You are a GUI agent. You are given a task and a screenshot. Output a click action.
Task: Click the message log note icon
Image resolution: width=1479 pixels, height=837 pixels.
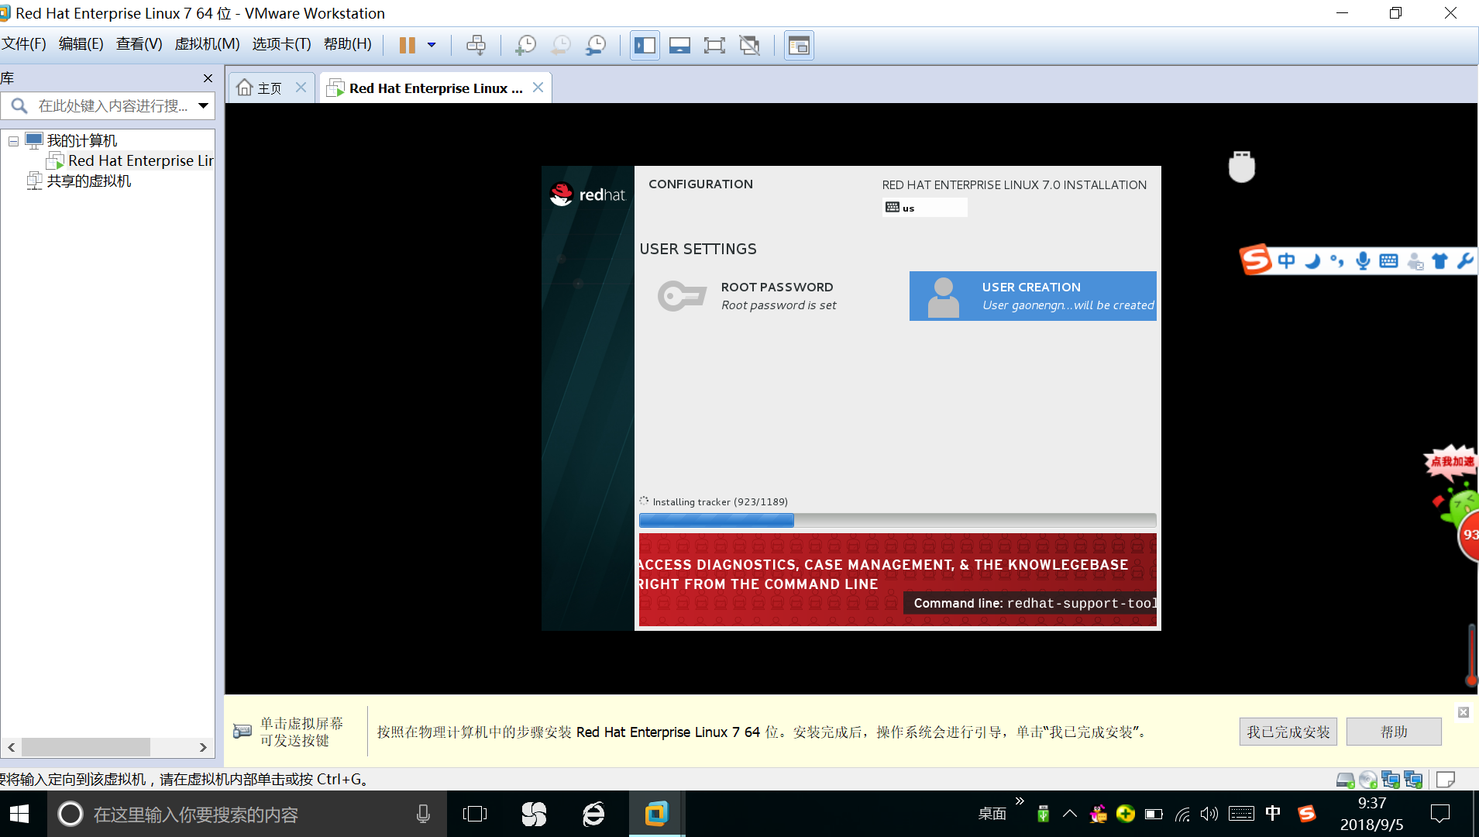click(1446, 780)
